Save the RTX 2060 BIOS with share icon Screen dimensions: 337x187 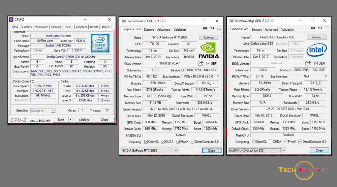coord(200,63)
